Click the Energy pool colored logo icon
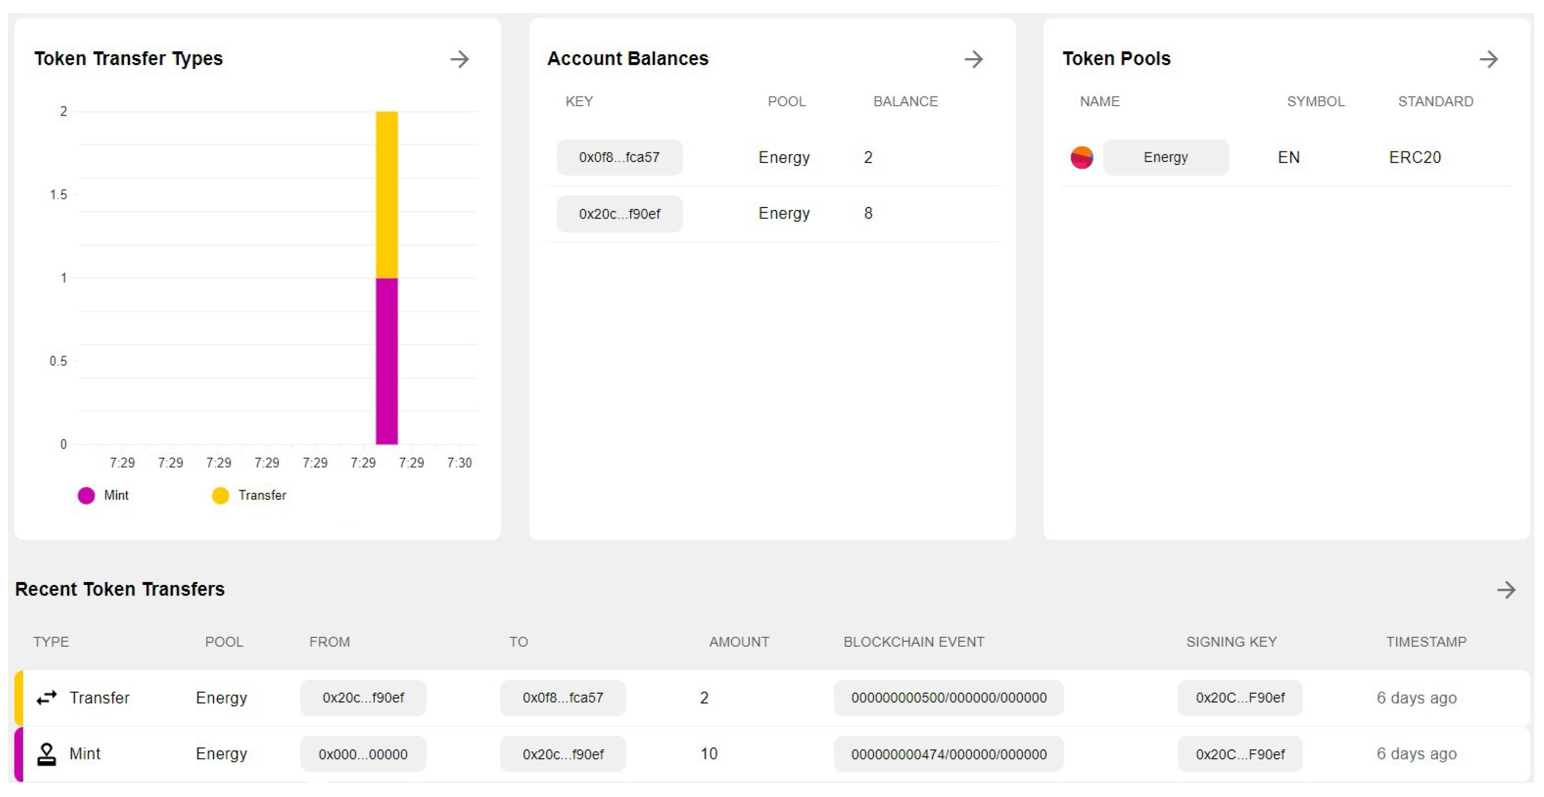Viewport: 1544px width, 797px height. (1081, 157)
